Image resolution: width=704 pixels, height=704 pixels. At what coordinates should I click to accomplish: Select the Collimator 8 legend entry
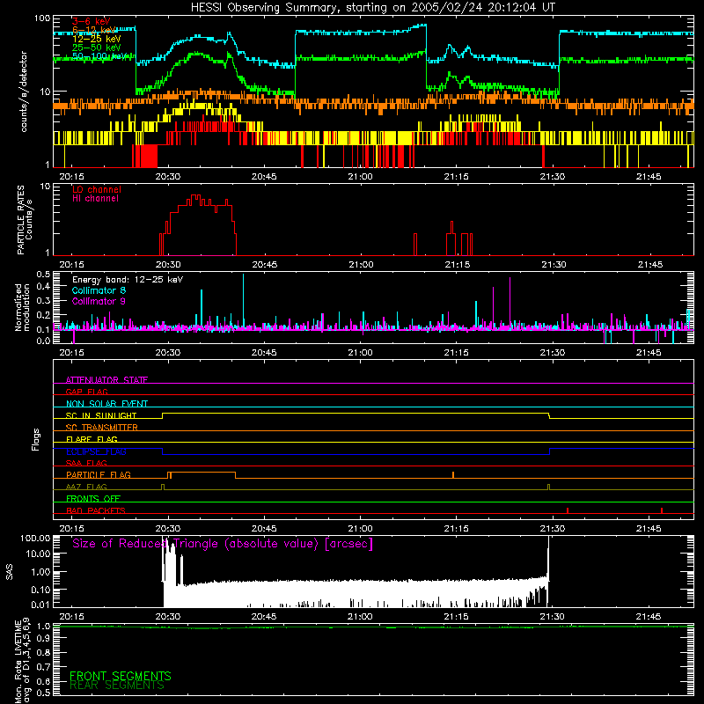point(99,290)
